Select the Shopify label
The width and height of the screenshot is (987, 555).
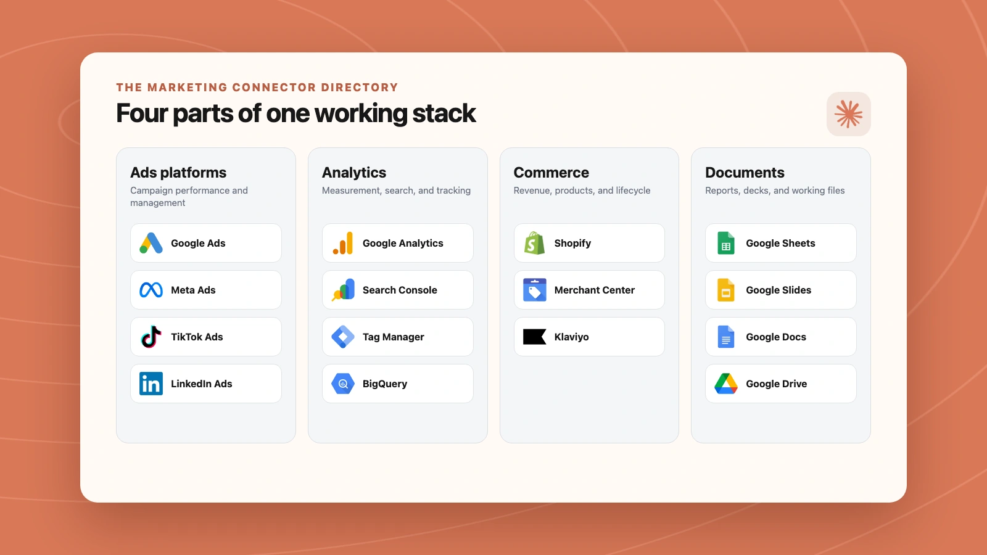(572, 243)
